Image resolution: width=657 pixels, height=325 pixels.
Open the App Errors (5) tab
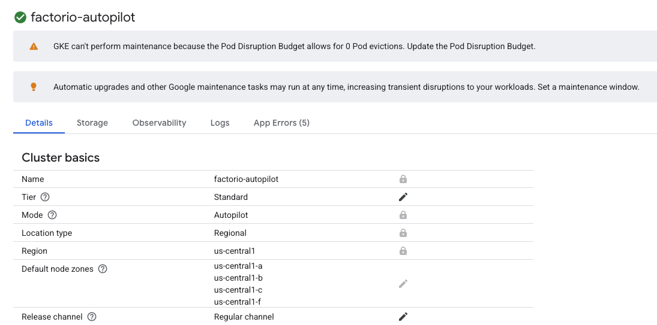tap(281, 123)
